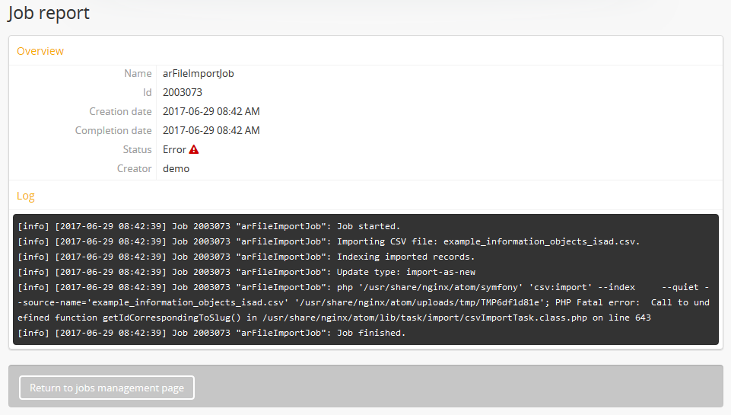Click the Creator field label

click(134, 169)
